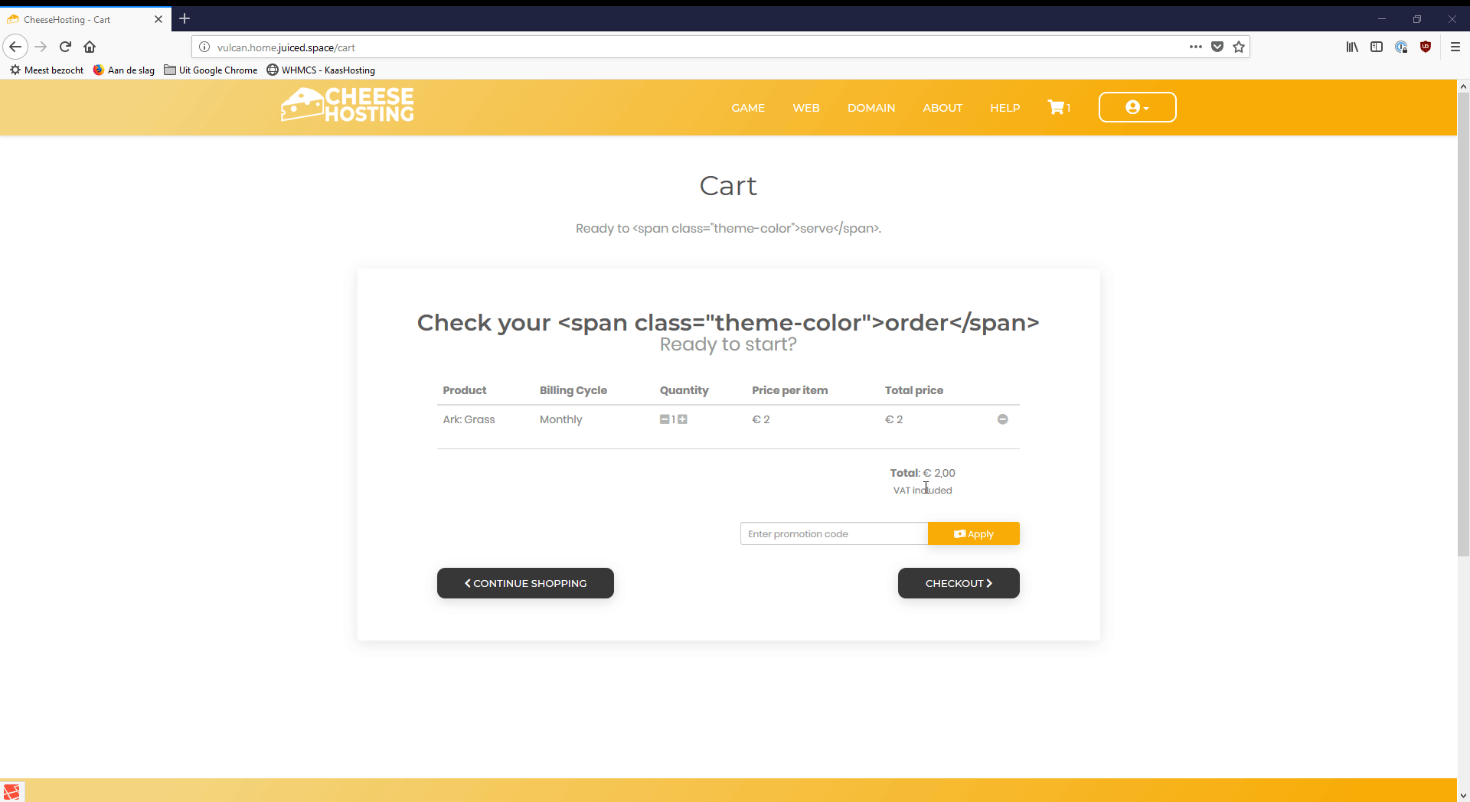Go to browser home page
The width and height of the screenshot is (1470, 802).
click(x=90, y=47)
